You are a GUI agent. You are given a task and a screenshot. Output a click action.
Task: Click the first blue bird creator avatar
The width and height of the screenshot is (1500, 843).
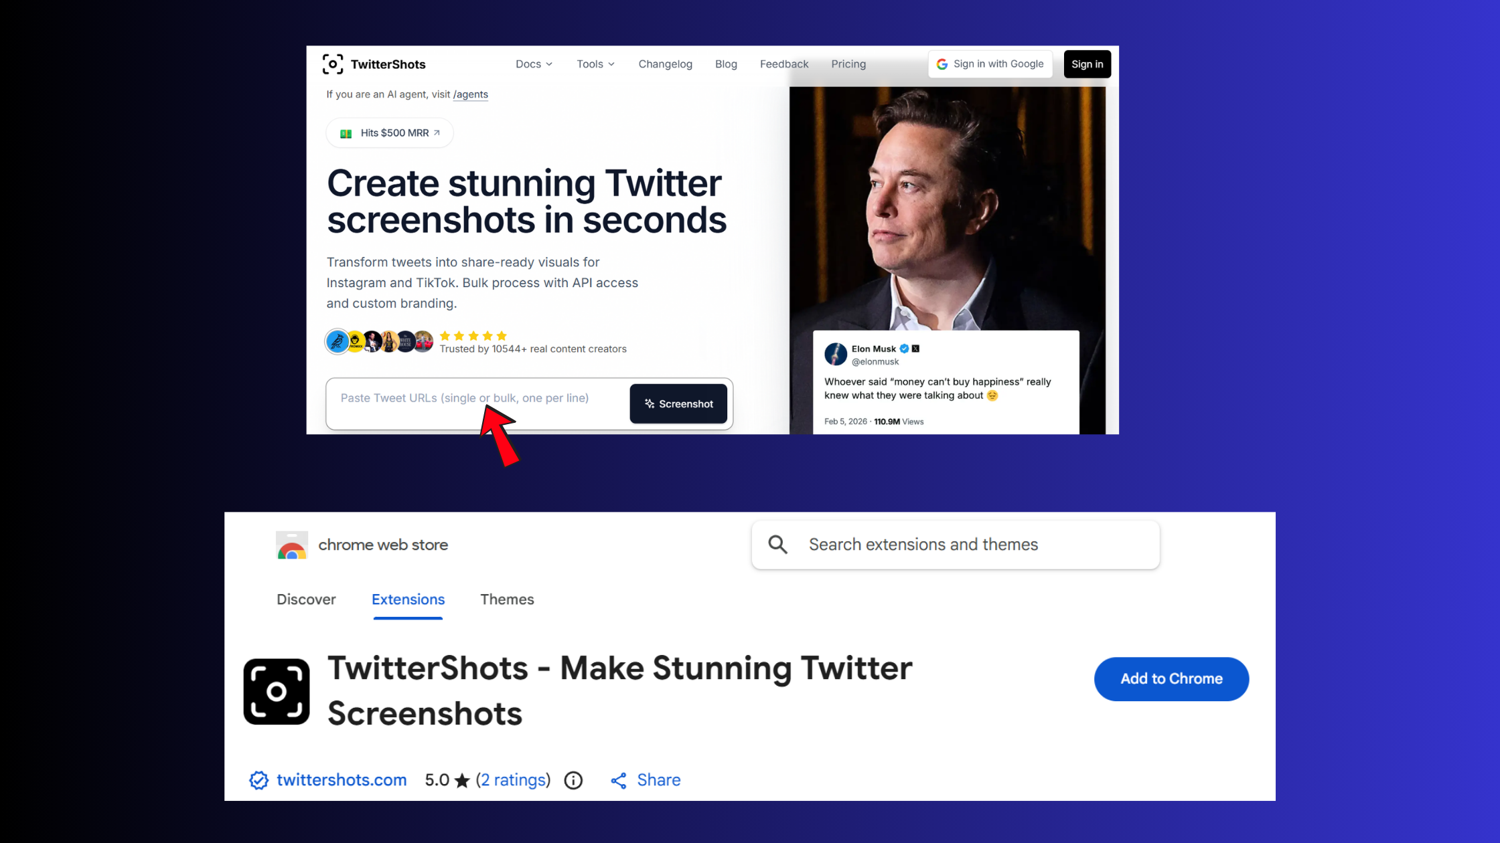pos(337,342)
